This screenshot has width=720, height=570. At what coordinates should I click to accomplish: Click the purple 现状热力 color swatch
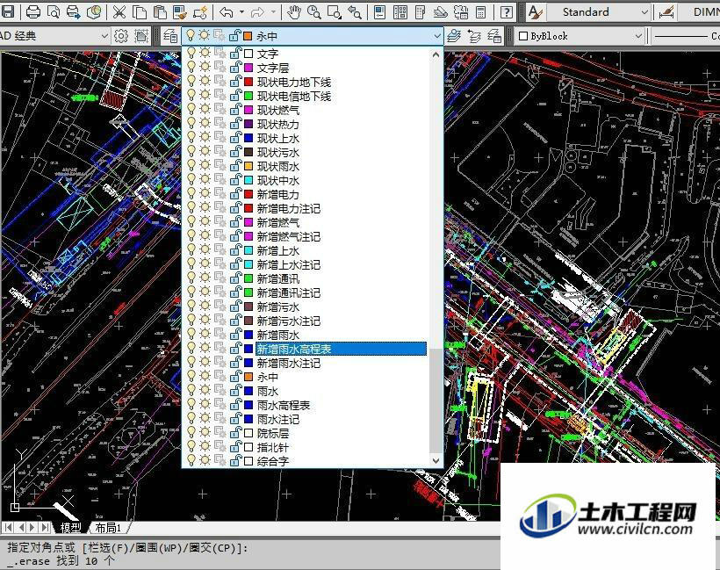[x=248, y=124]
